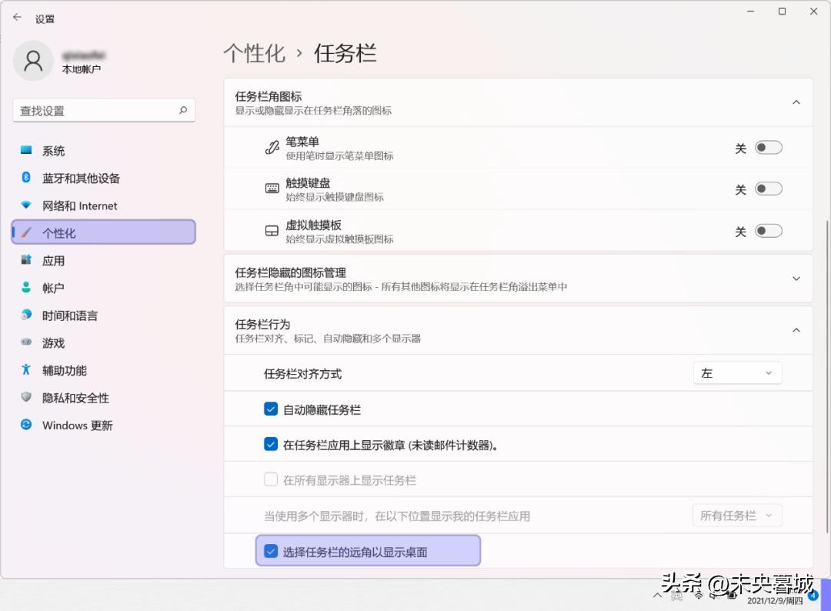Click the Wi-Fi icon in the system tray

pyautogui.click(x=699, y=595)
